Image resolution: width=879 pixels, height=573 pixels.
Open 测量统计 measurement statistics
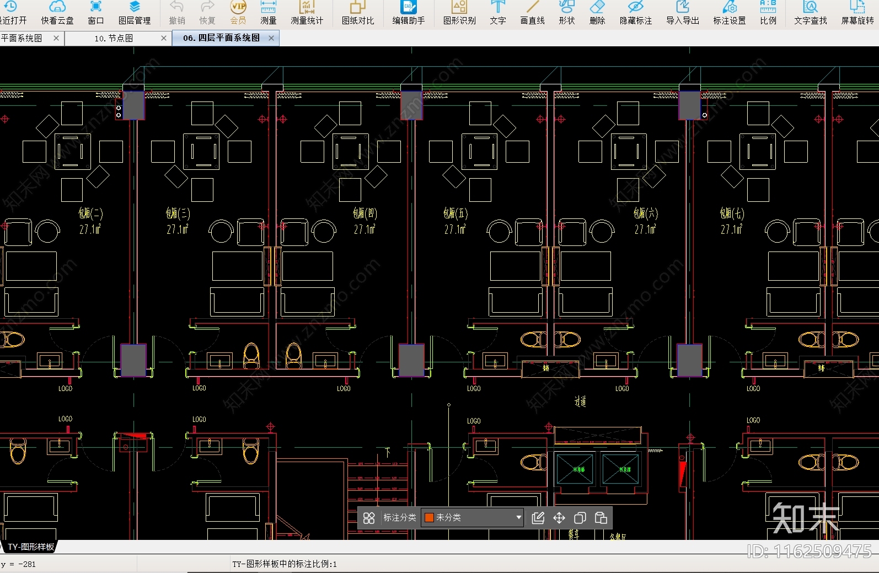(x=307, y=13)
